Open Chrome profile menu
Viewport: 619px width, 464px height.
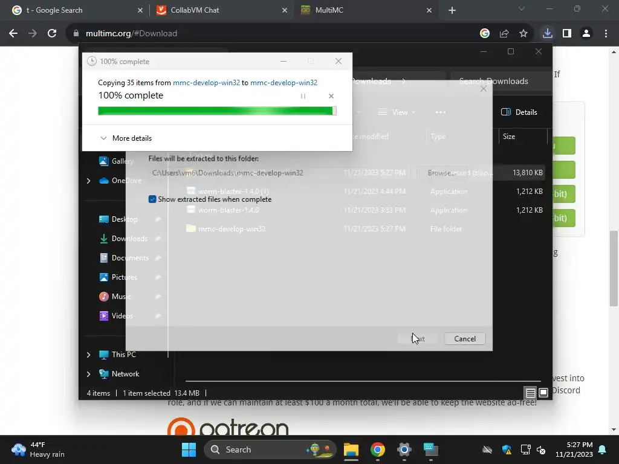586,34
